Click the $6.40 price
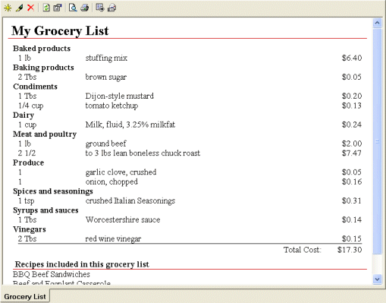The height and width of the screenshot is (303, 386). point(352,58)
